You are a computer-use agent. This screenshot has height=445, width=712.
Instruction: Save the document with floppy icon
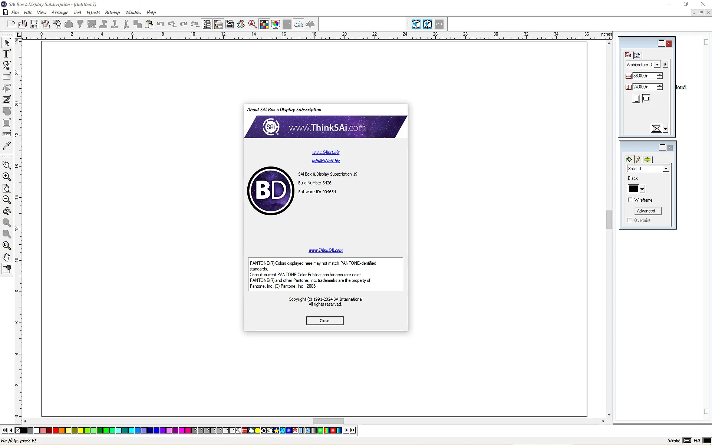(x=34, y=24)
